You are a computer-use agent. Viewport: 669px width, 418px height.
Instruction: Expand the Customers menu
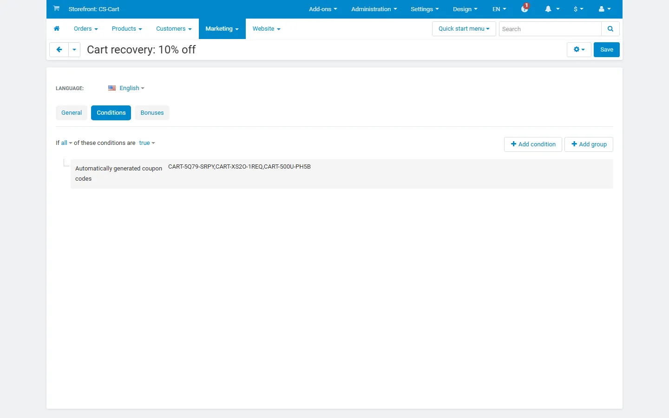[174, 29]
